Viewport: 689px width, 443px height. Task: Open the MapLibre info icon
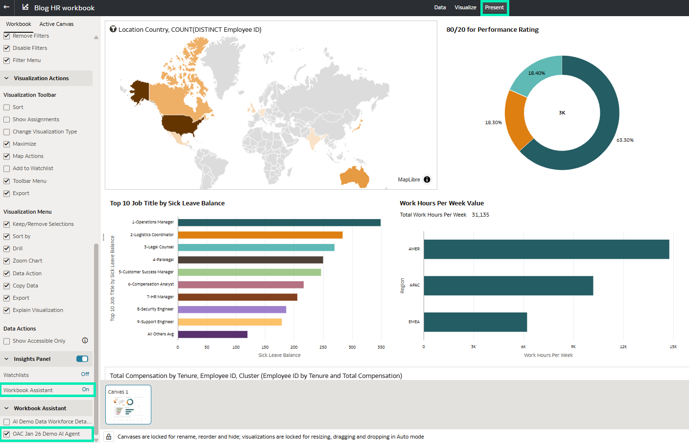pos(427,179)
